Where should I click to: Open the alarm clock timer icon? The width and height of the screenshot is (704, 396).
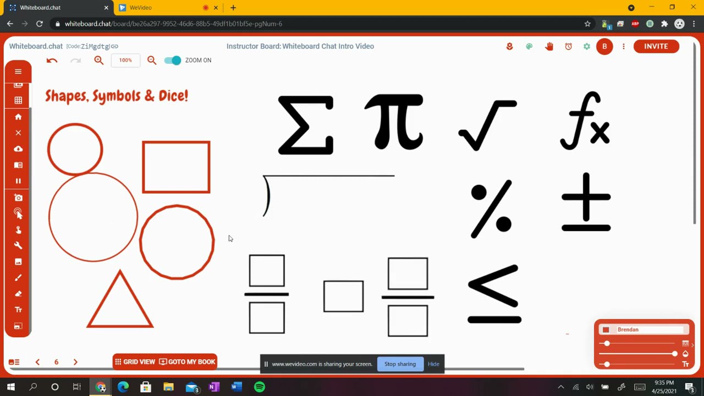pyautogui.click(x=569, y=46)
